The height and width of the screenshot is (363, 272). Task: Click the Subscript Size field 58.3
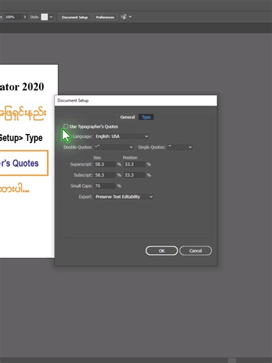point(105,175)
